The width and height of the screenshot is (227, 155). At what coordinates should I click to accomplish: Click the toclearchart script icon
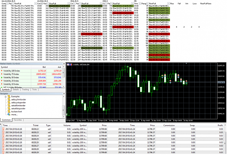click(x=9, y=112)
